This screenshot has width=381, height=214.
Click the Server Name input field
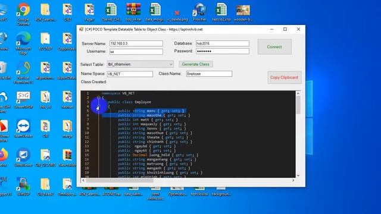coord(136,43)
